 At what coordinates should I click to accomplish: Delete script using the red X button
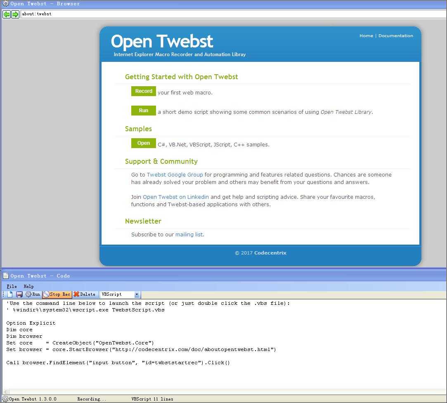(x=84, y=294)
